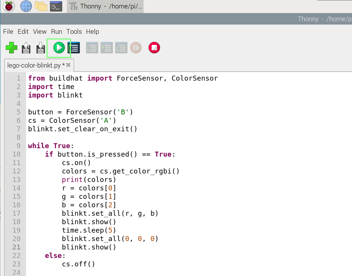Open an existing file
352x276 pixels.
point(26,48)
